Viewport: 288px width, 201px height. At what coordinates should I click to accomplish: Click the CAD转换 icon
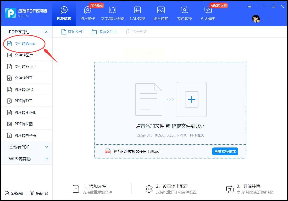click(137, 10)
